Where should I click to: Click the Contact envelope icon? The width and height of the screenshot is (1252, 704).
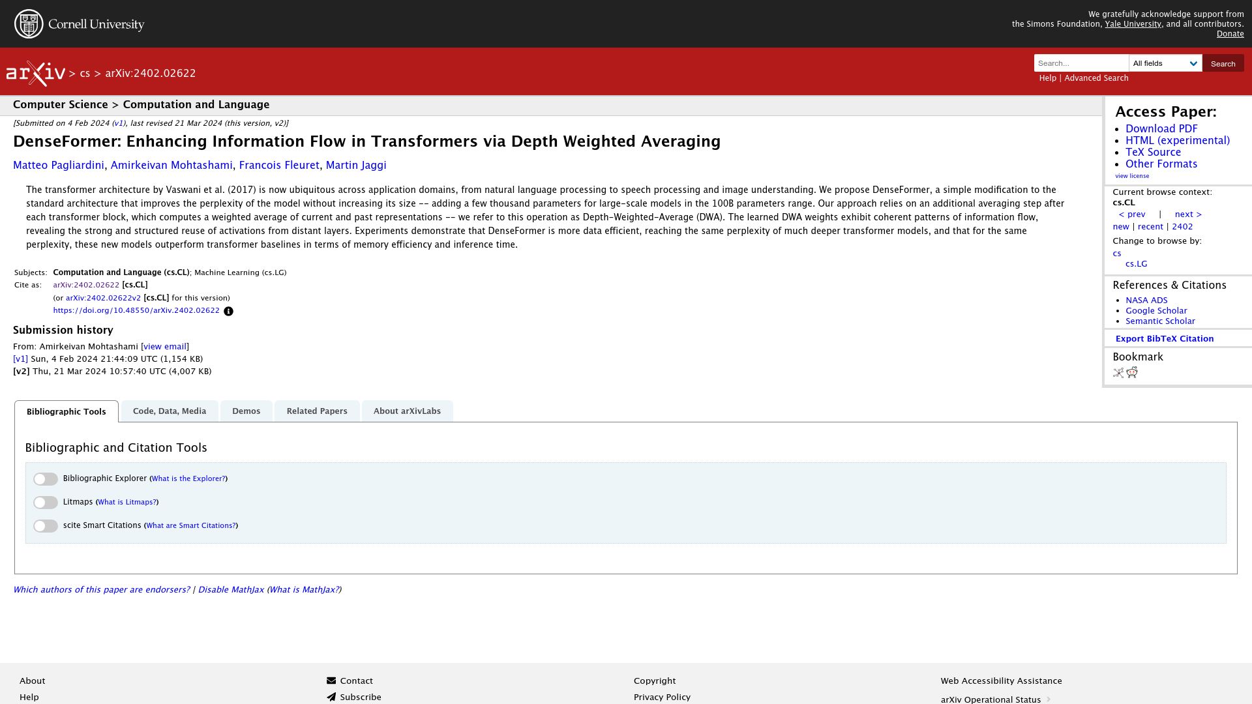(331, 681)
